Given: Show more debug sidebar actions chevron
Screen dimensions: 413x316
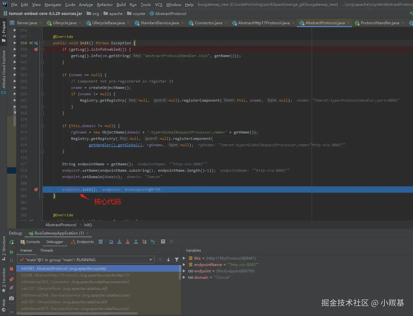Looking at the screenshot, I should pos(11,312).
